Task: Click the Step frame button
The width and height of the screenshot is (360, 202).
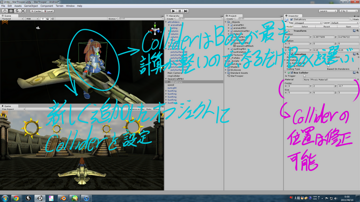Action: click(186, 11)
